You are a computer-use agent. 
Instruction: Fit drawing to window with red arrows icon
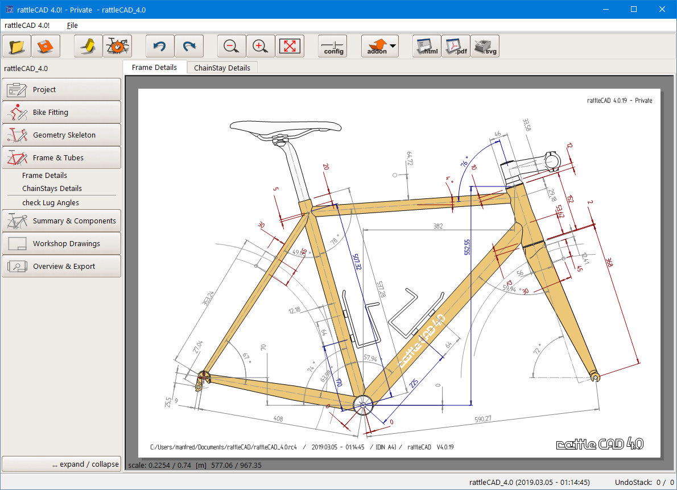tap(290, 46)
